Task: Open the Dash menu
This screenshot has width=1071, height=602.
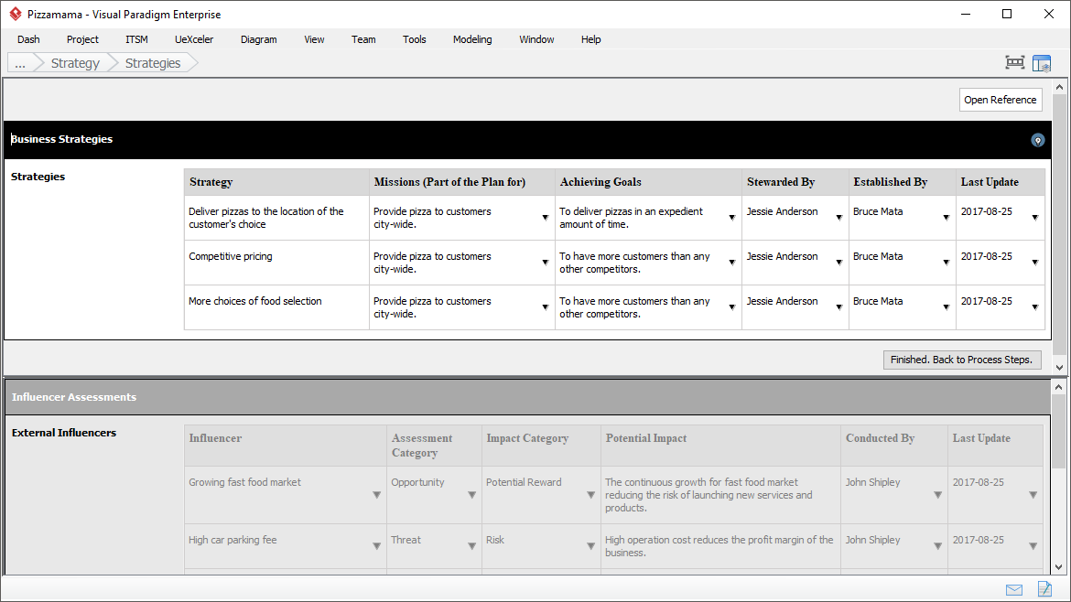Action: tap(28, 39)
